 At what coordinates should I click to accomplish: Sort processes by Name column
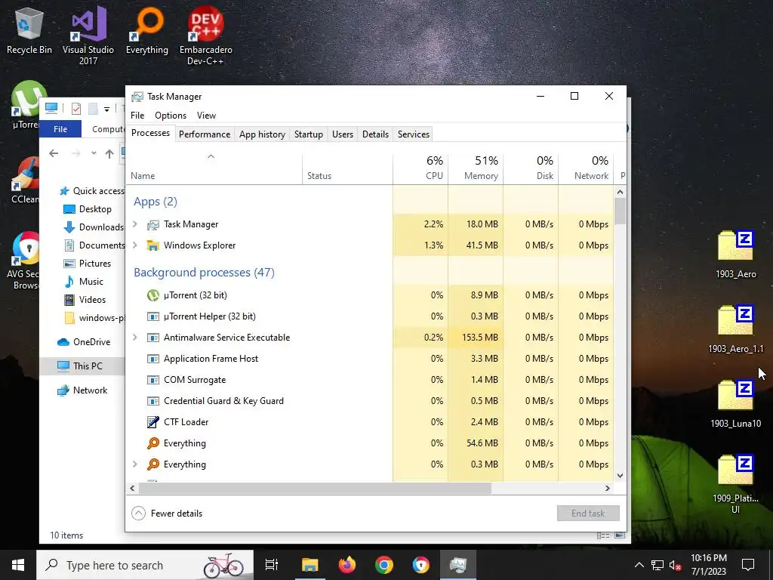tap(214, 168)
